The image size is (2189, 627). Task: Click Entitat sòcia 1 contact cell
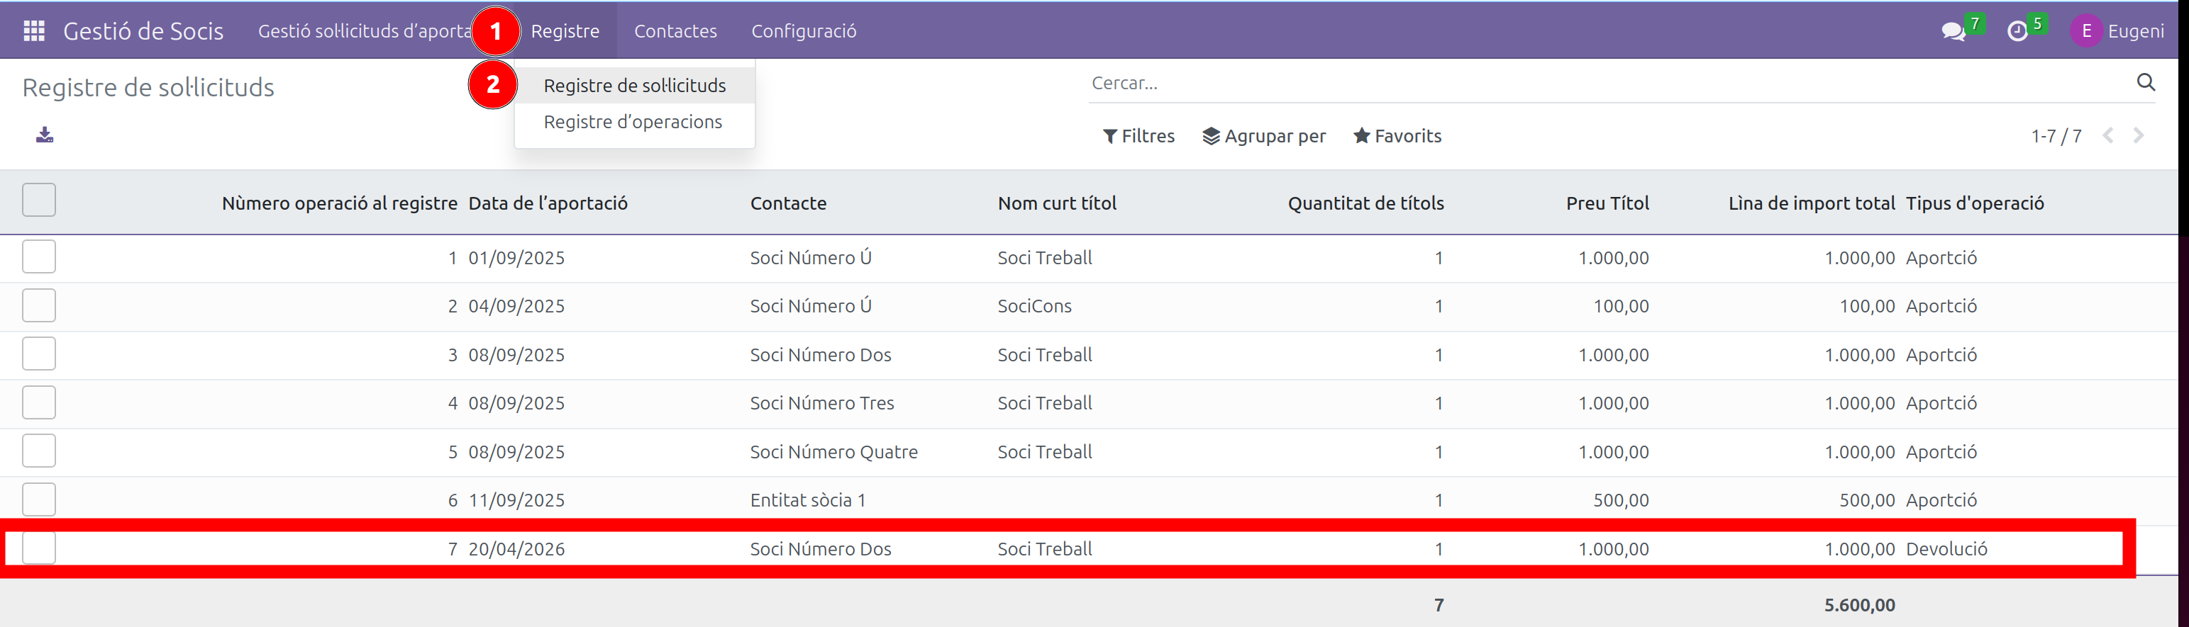coord(807,501)
